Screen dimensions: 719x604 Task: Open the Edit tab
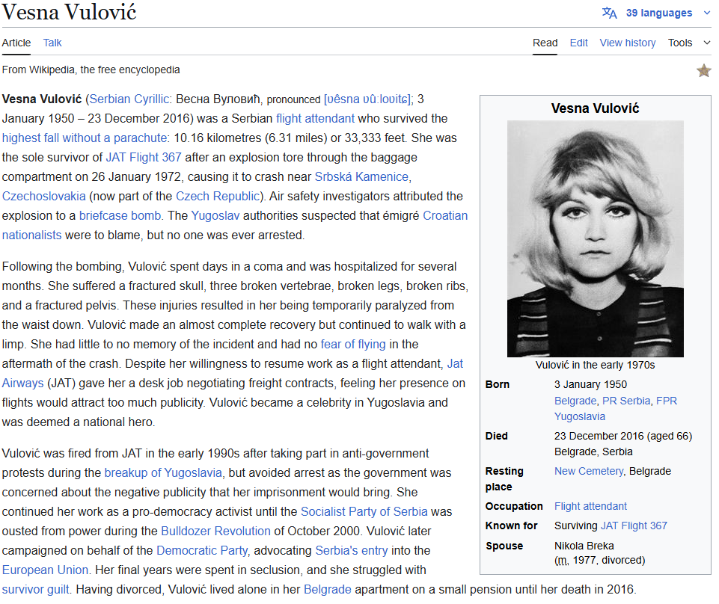click(x=578, y=43)
